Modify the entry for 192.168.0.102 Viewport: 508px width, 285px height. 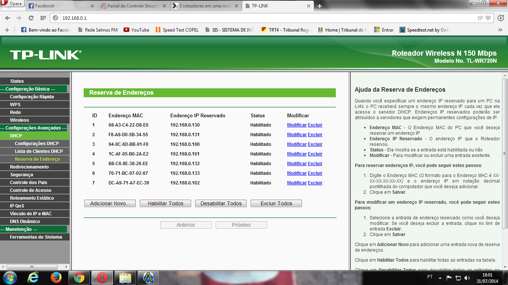pyautogui.click(x=297, y=183)
